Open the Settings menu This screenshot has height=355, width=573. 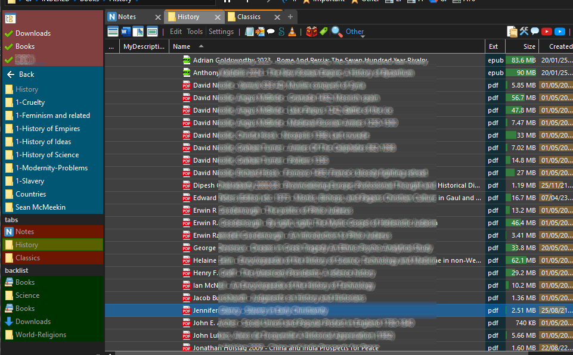point(221,32)
